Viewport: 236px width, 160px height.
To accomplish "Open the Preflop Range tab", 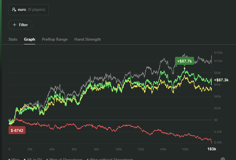I will click(x=55, y=39).
